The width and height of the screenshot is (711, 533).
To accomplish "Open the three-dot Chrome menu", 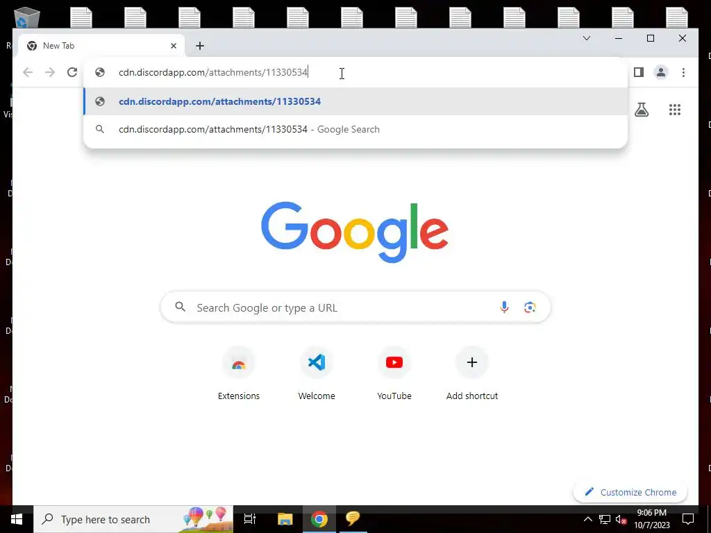I will (683, 72).
